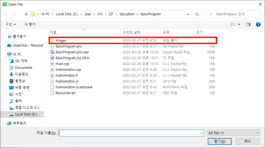This screenshot has height=148, width=265.
Task: Toggle the preview pane
Action: point(248,24)
